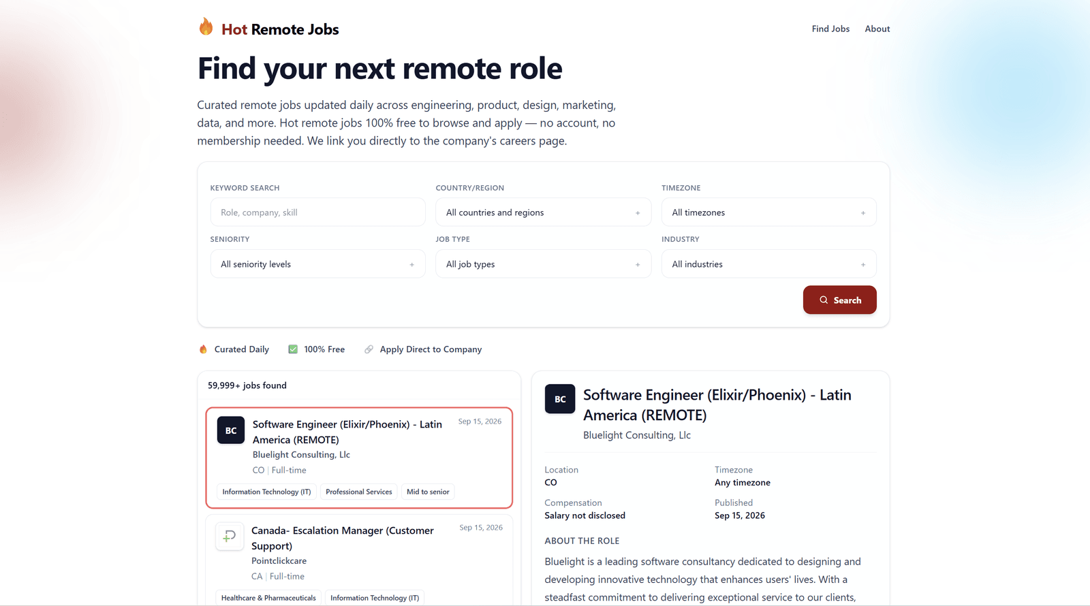1090x606 pixels.
Task: Click the Sep 15, 2026 date on Pointclickcare card
Action: pyautogui.click(x=481, y=528)
